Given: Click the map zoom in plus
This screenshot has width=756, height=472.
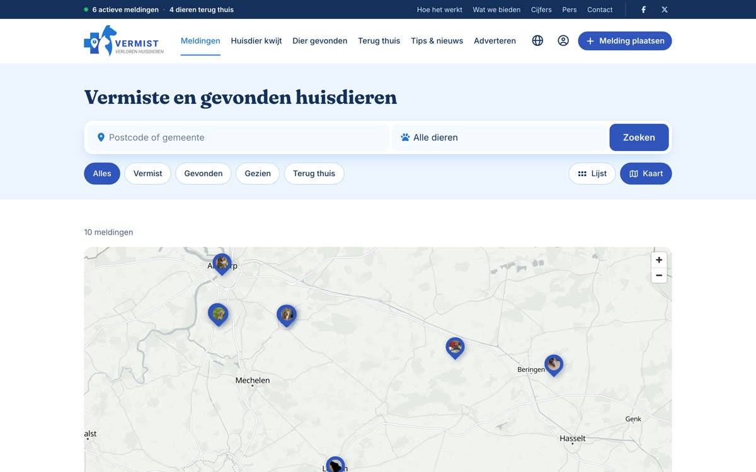Looking at the screenshot, I should (x=659, y=260).
